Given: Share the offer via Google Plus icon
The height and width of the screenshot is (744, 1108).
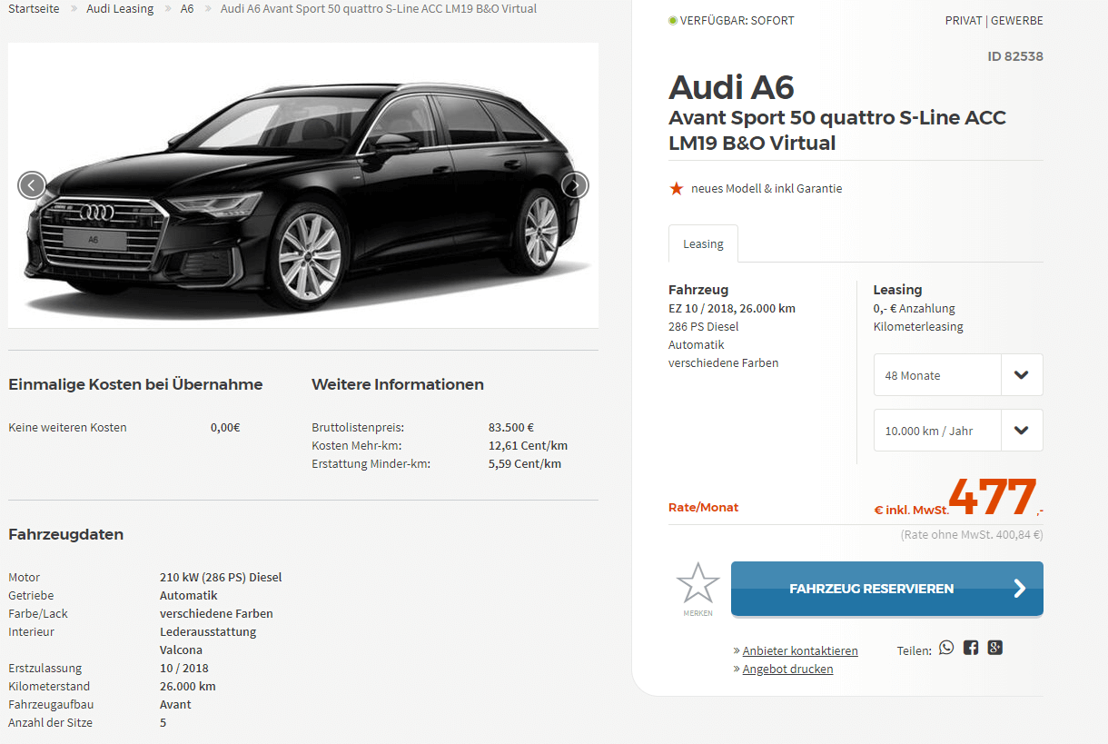Looking at the screenshot, I should click(x=995, y=648).
